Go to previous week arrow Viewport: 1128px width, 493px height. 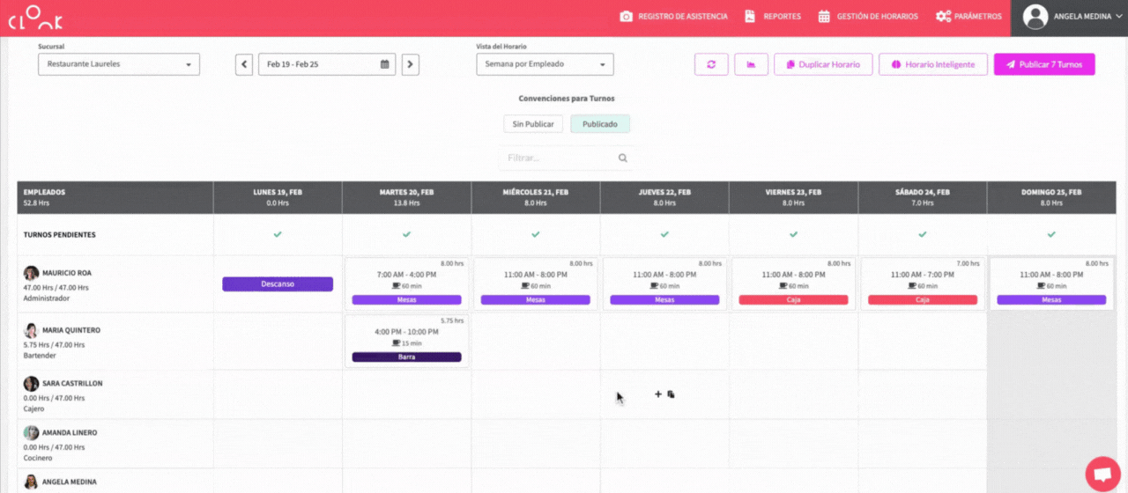point(244,64)
